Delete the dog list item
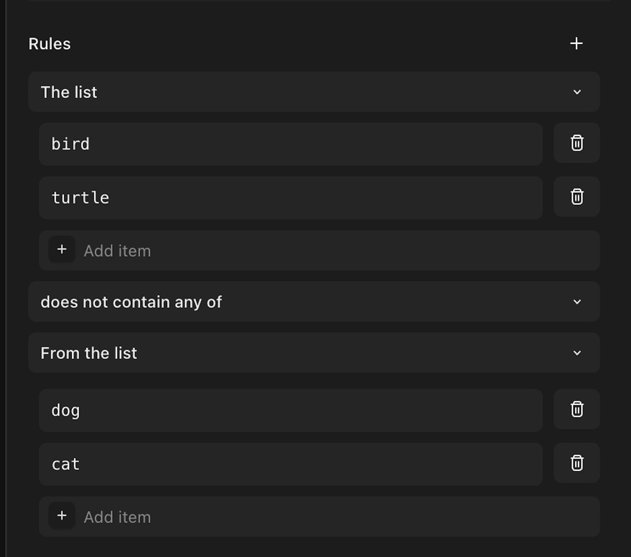The height and width of the screenshot is (557, 631). [577, 410]
